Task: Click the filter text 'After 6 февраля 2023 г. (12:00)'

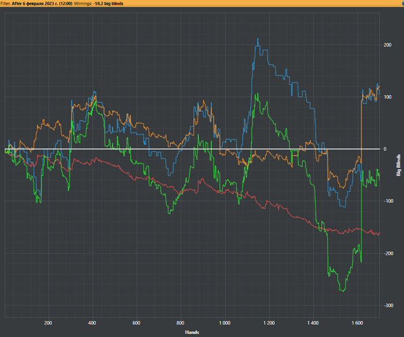Action: click(x=42, y=3)
